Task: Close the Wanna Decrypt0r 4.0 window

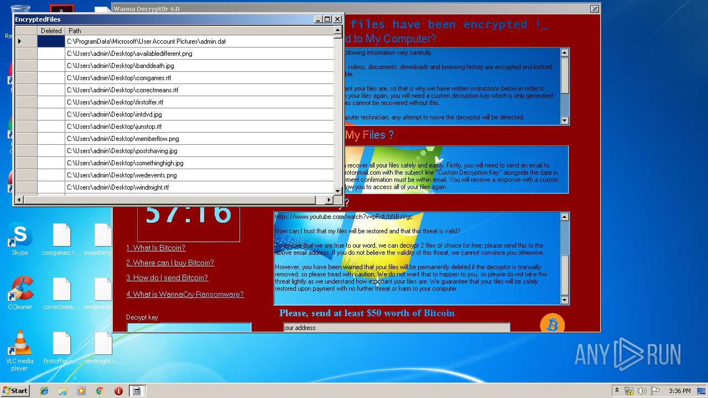Action: 594,9
